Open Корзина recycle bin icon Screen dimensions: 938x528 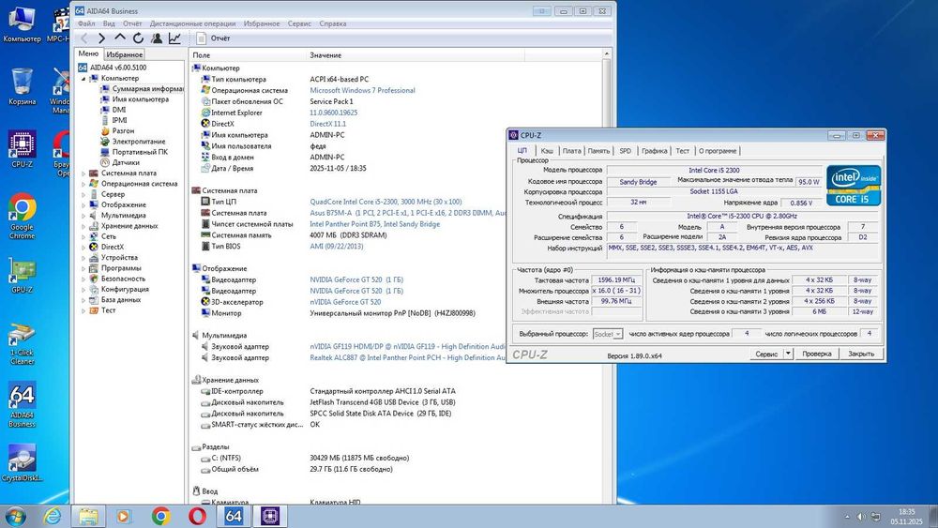coord(23,86)
